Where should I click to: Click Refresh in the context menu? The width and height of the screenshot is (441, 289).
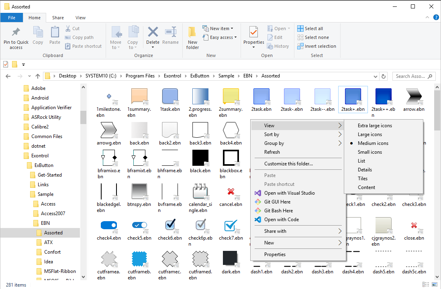tap(272, 152)
